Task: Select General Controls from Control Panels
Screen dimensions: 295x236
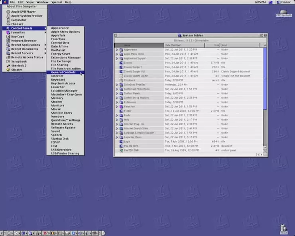Action: (x=63, y=73)
